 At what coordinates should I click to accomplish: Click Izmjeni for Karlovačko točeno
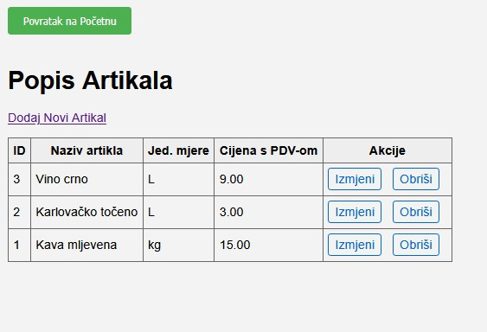point(355,212)
